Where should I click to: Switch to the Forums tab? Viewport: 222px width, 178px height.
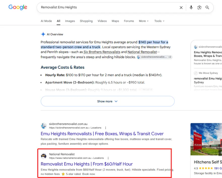[129, 21]
